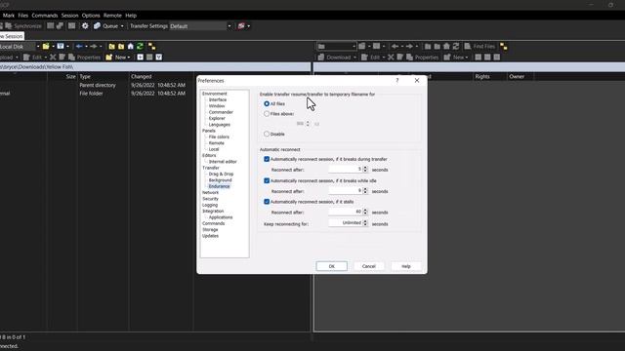Open the Help menu
The height and width of the screenshot is (351, 625).
pyautogui.click(x=131, y=16)
